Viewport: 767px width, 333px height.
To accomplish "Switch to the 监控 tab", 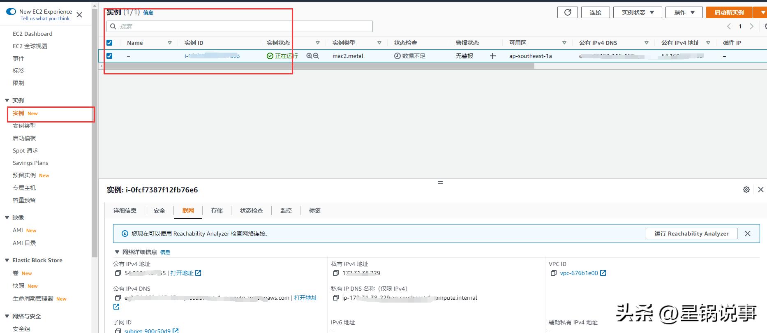I will [x=286, y=210].
